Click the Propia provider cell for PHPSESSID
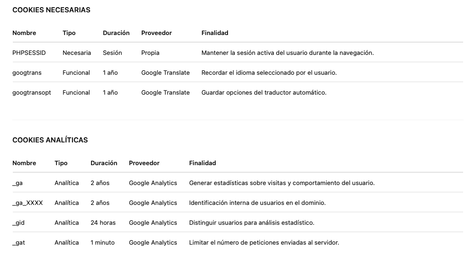The width and height of the screenshot is (474, 265). pyautogui.click(x=150, y=53)
